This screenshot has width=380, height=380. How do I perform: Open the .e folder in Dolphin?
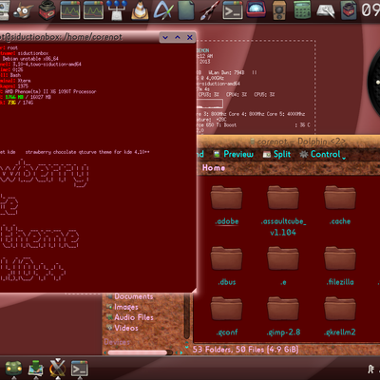[283, 266]
